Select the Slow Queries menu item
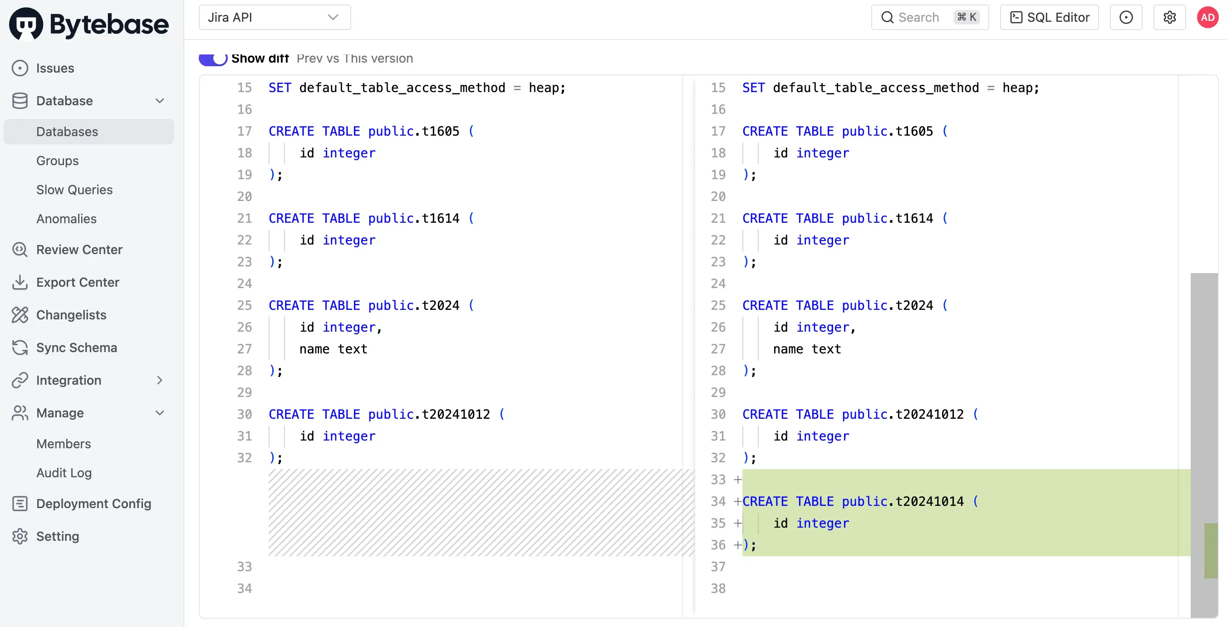Image resolution: width=1227 pixels, height=627 pixels. pos(74,190)
